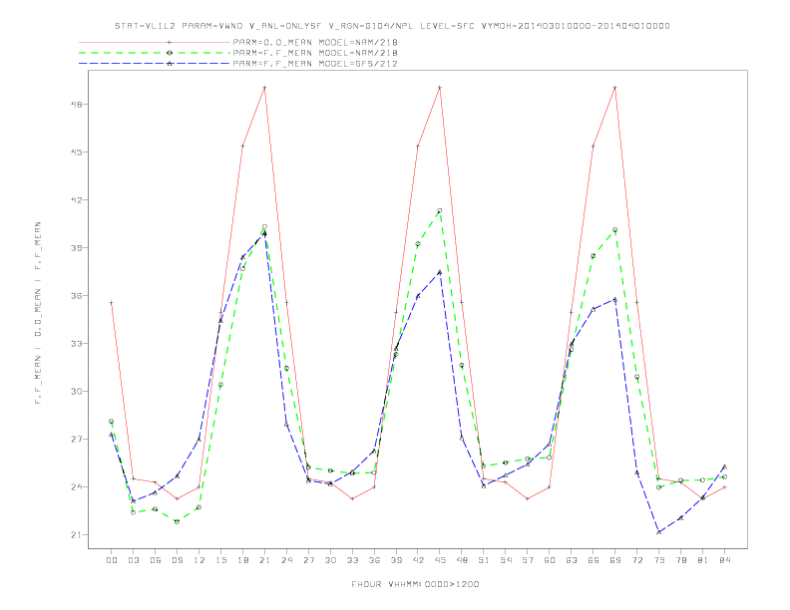Click y-axis tick label 48

(x=76, y=105)
